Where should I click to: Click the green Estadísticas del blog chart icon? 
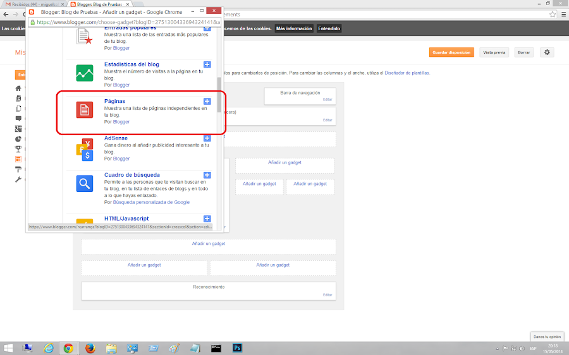[x=85, y=73]
